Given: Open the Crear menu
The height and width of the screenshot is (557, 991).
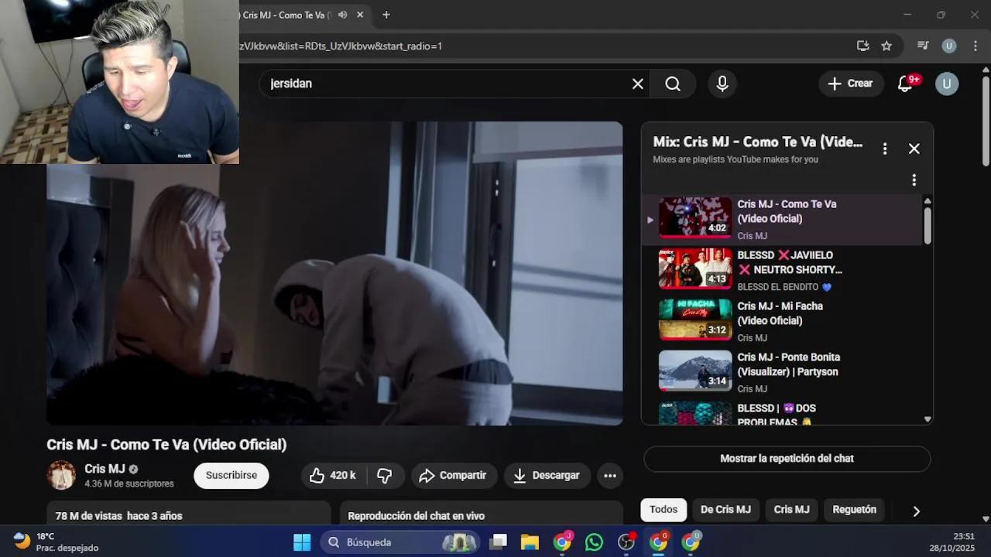Looking at the screenshot, I should click(x=850, y=84).
